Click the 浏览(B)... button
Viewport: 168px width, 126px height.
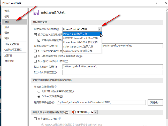pos(155,103)
